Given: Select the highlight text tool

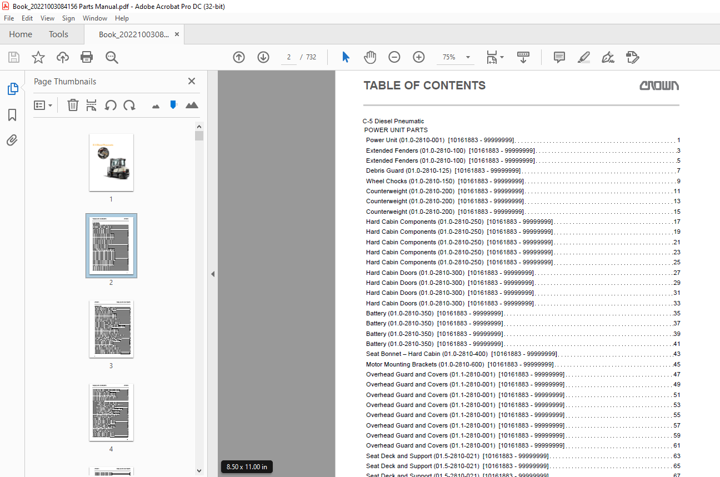Looking at the screenshot, I should [583, 57].
